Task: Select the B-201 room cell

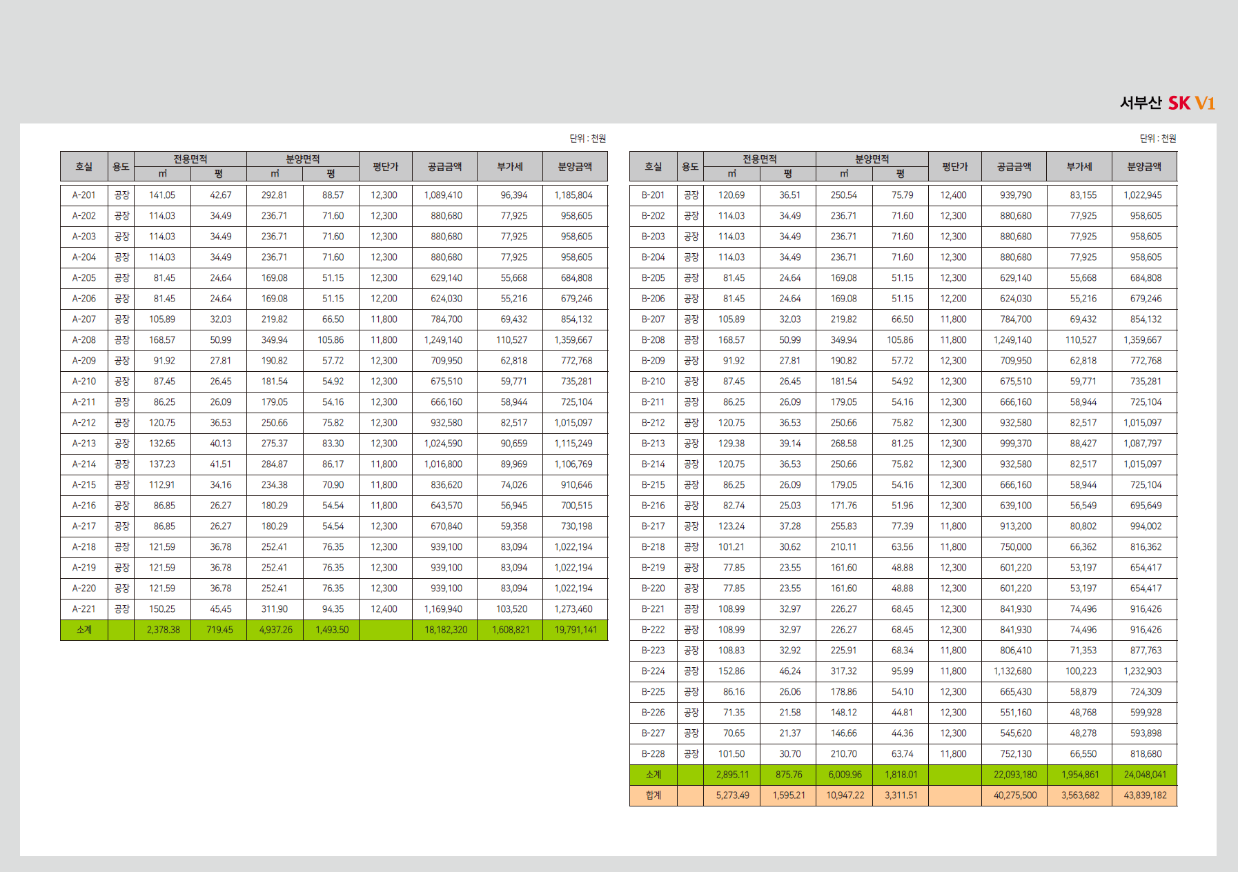Action: pos(654,195)
